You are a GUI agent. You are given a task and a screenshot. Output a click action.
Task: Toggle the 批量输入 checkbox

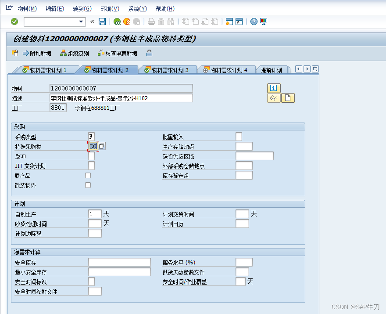click(x=239, y=137)
